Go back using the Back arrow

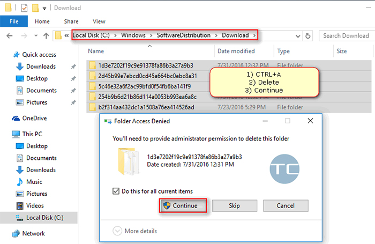(9, 36)
